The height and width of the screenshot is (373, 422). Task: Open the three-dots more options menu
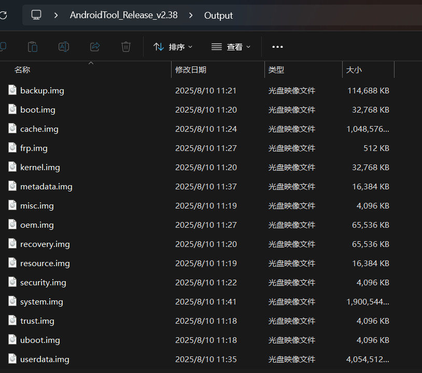tap(277, 47)
